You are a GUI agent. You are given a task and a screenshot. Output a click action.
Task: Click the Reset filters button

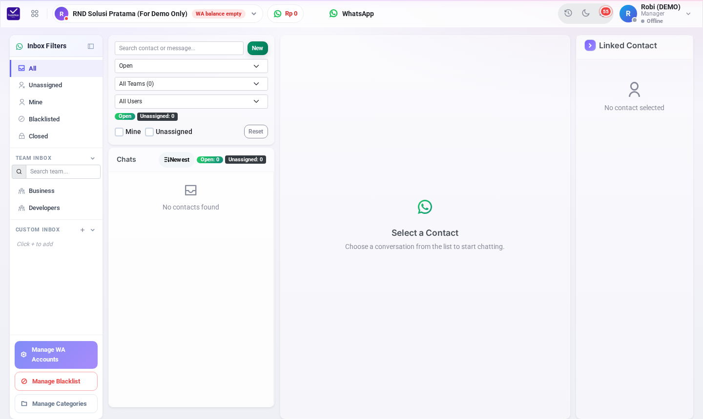click(256, 132)
